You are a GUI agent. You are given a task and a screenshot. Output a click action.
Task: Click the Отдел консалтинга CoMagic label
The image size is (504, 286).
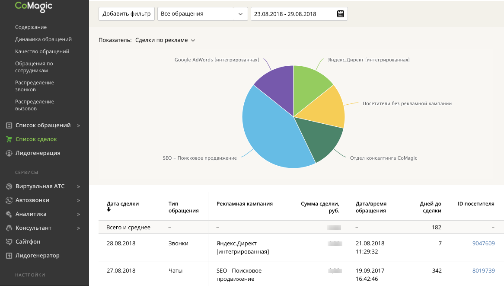383,158
